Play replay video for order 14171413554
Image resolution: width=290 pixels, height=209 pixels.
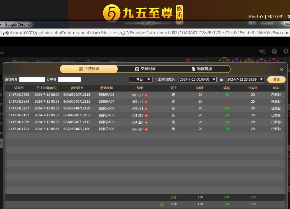(x=146, y=102)
